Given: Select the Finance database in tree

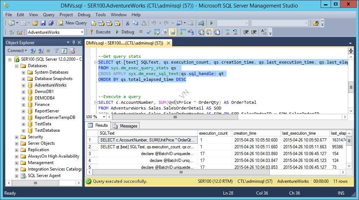Looking at the screenshot, I should click(42, 104).
